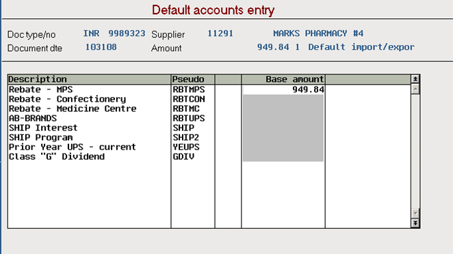Click the scrollbar single down arrow
The image size is (453, 254).
click(415, 213)
